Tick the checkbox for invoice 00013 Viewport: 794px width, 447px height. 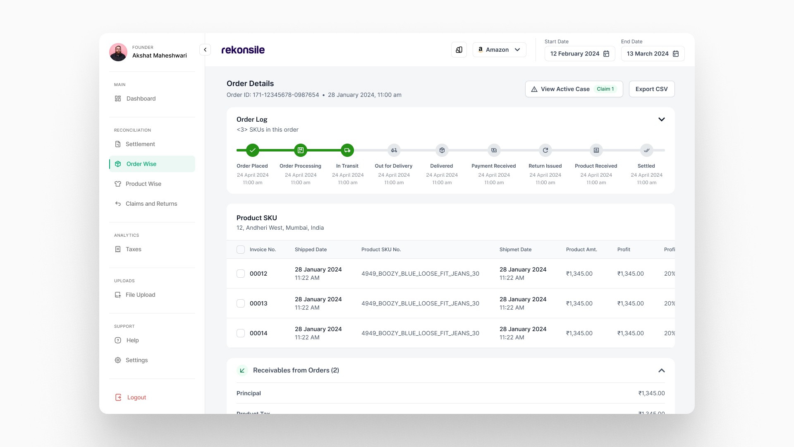tap(241, 303)
